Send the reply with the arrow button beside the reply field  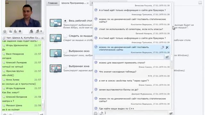pyautogui.click(x=167, y=57)
